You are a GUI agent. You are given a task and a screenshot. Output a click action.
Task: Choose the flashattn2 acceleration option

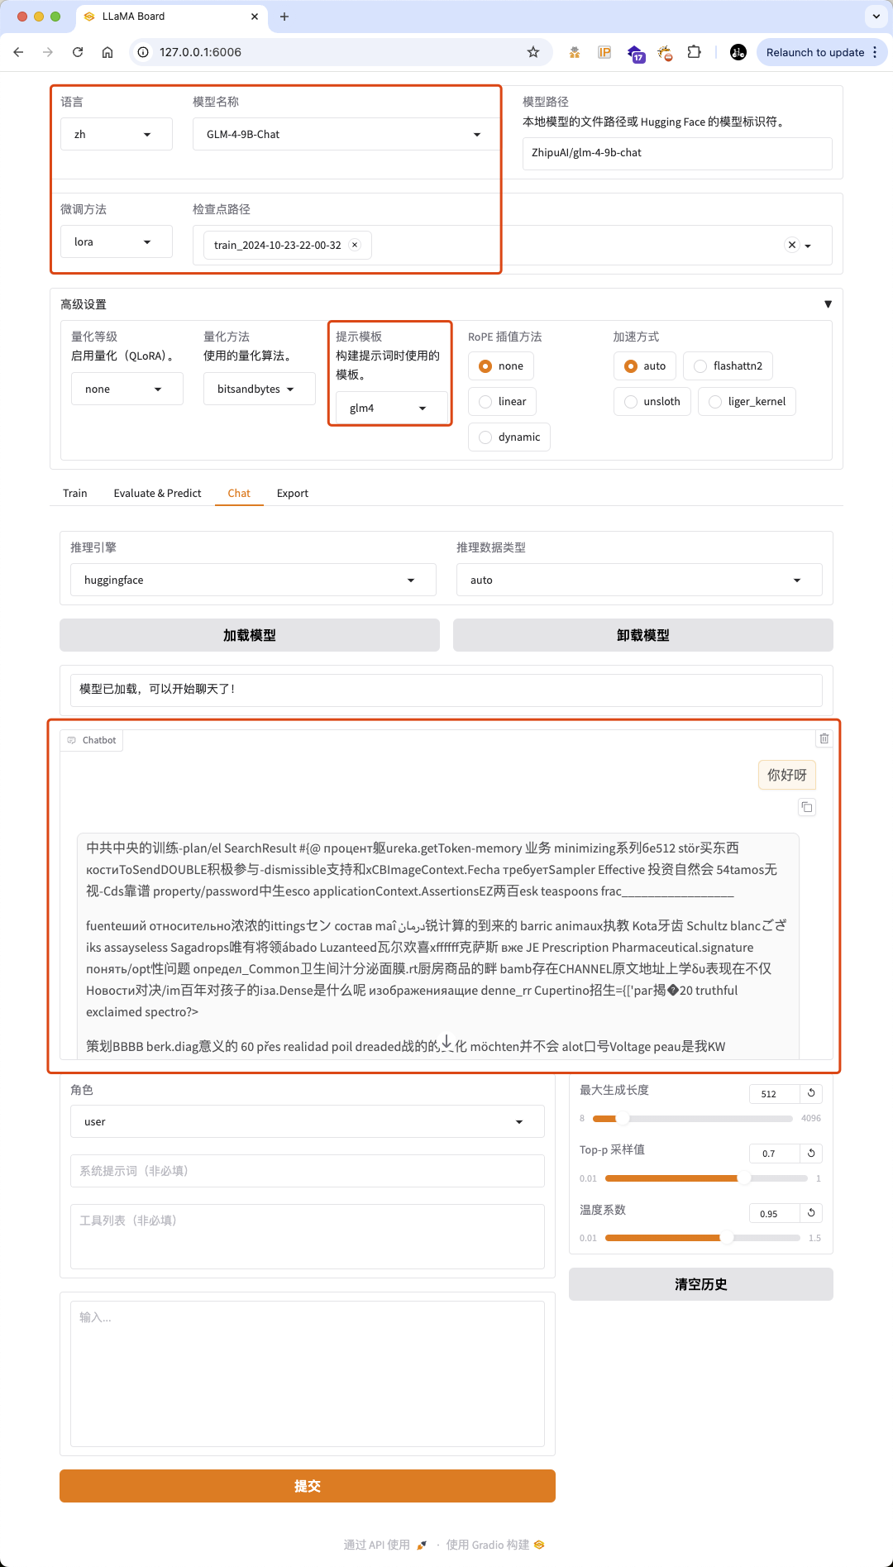coord(701,366)
